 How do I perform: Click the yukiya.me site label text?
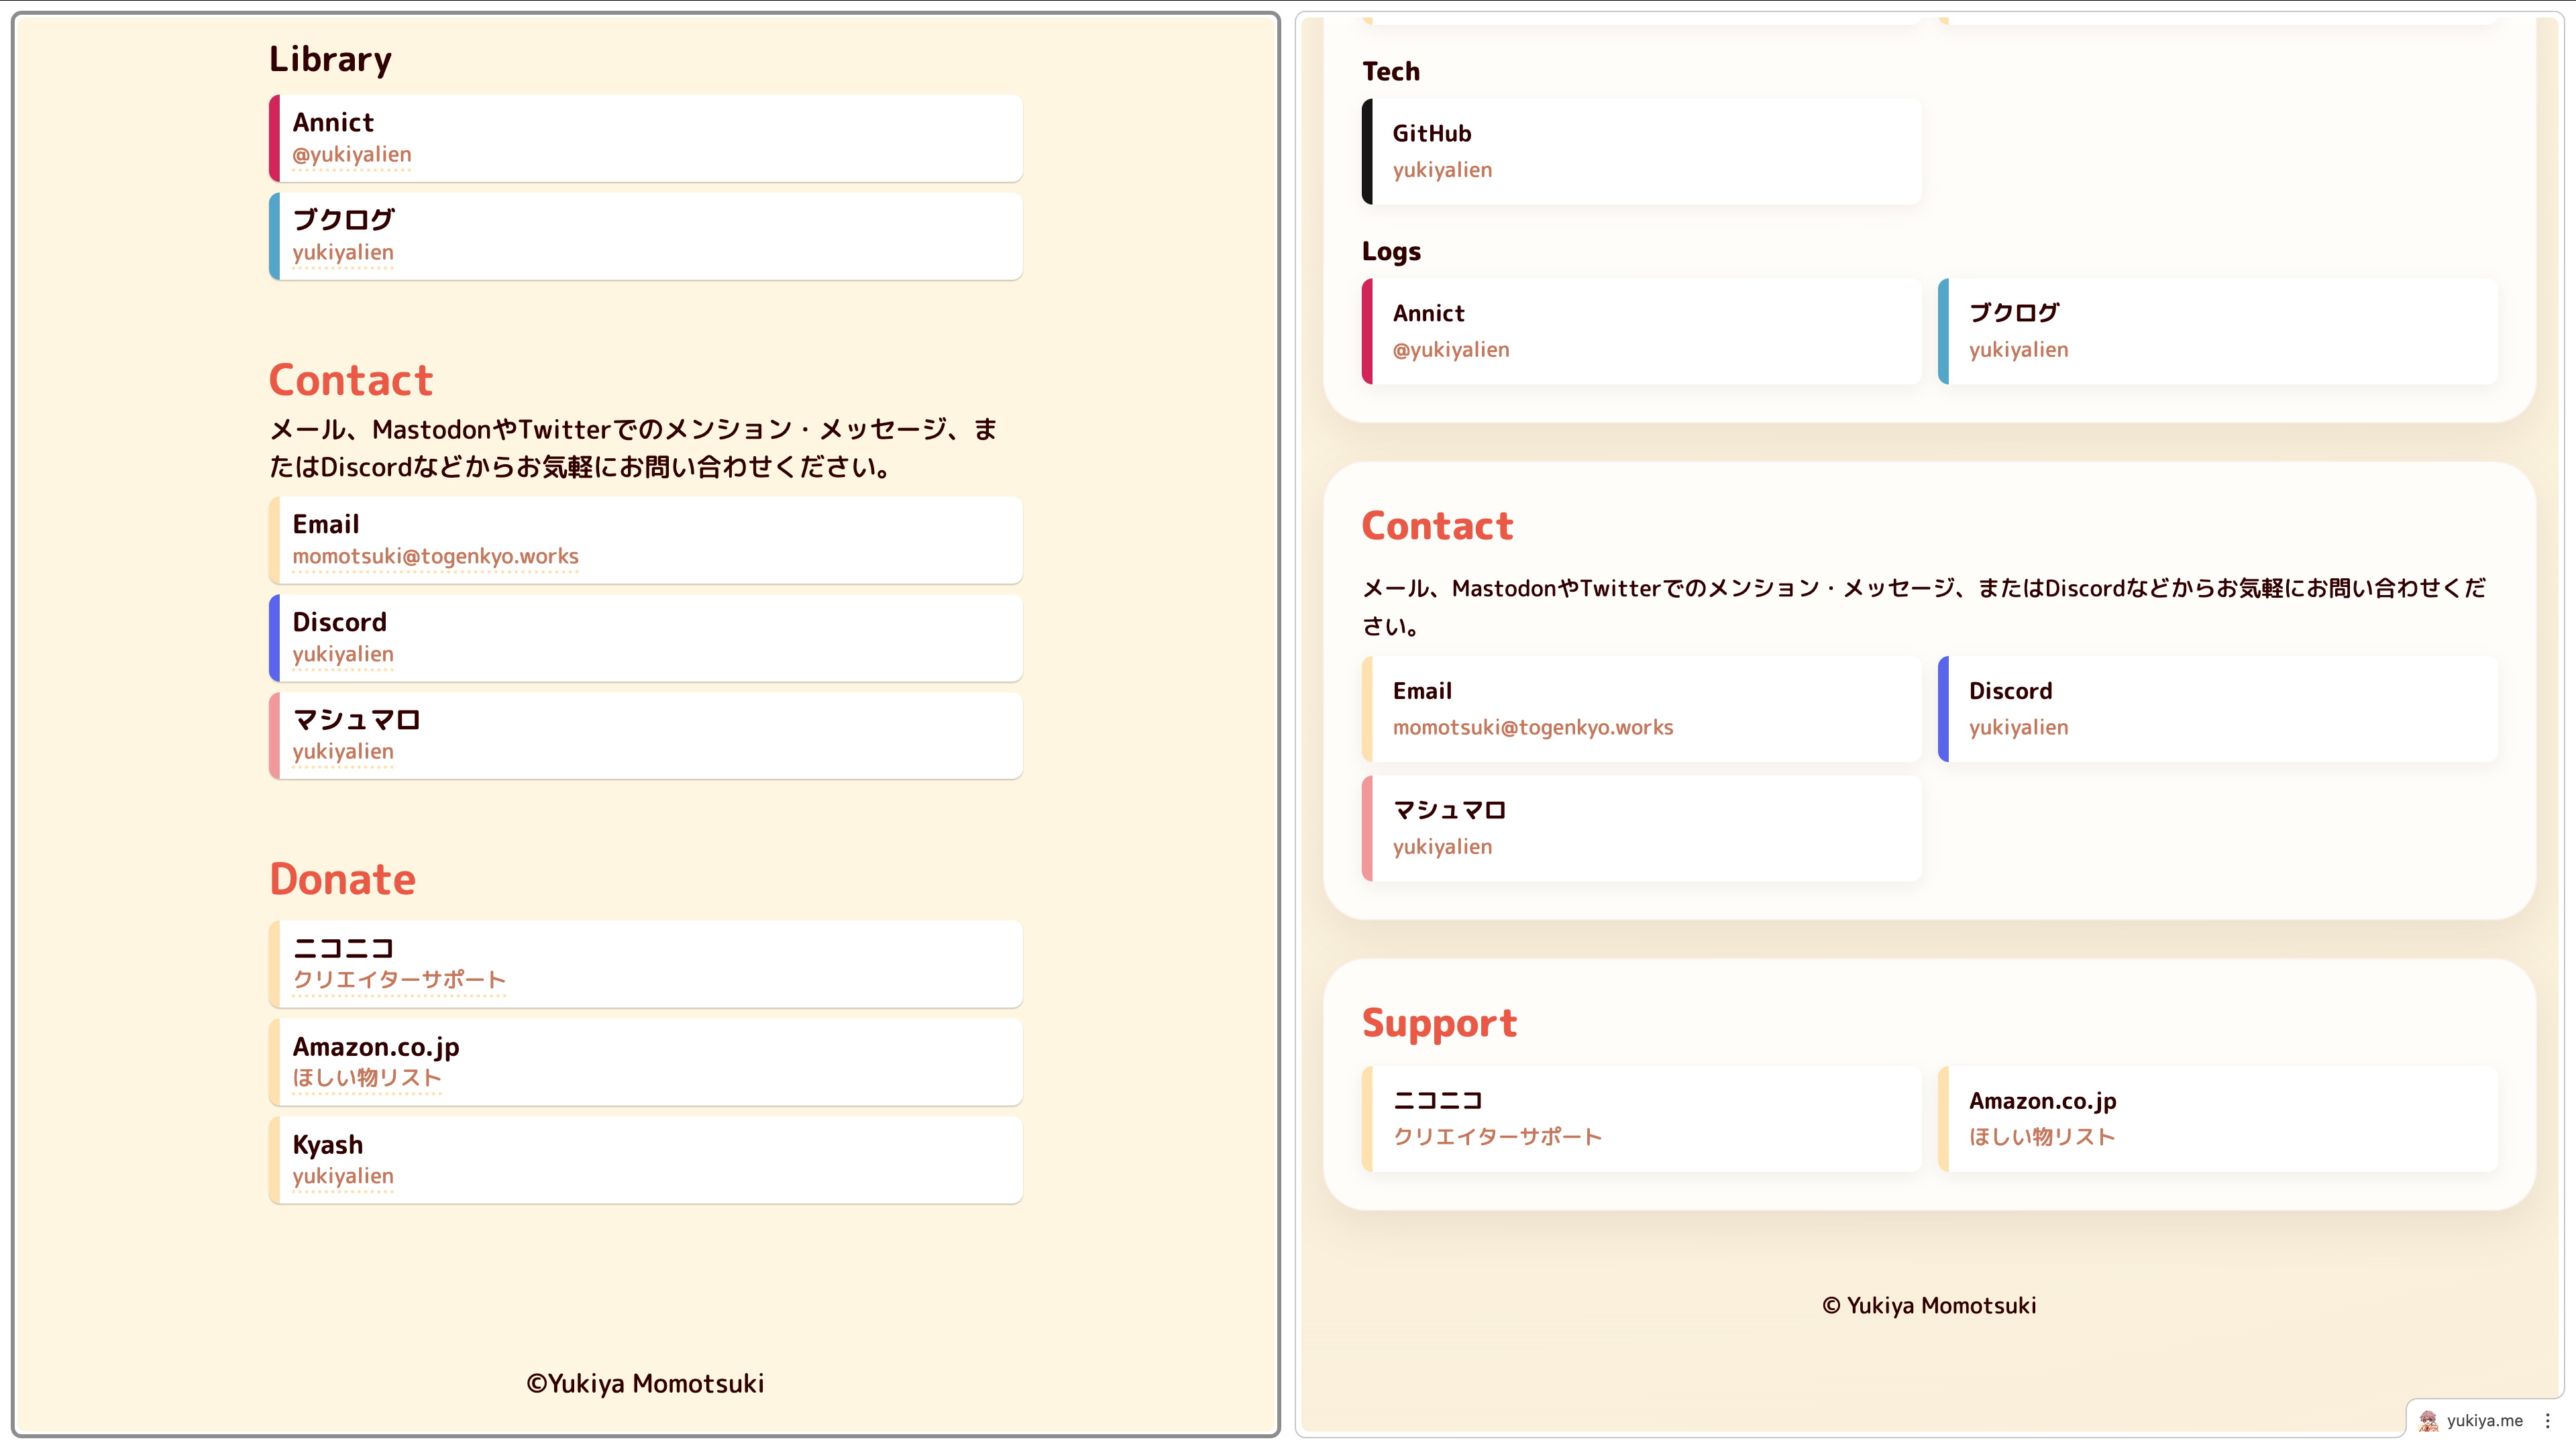coord(2484,1420)
